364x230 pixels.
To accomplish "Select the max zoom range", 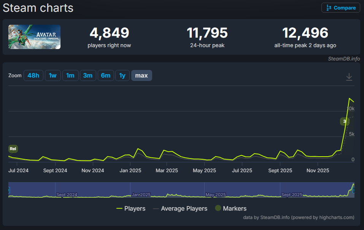I will tap(141, 75).
